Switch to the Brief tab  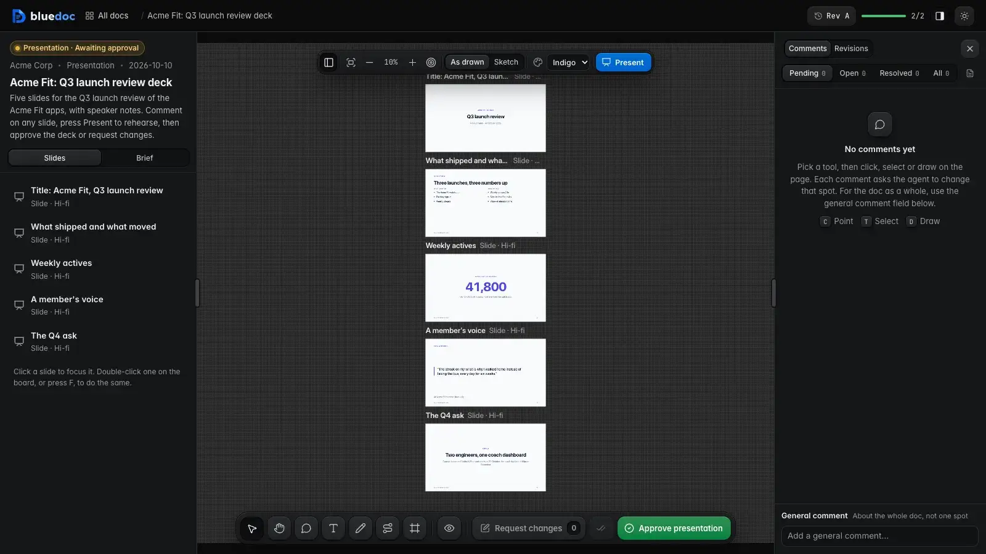pos(144,158)
